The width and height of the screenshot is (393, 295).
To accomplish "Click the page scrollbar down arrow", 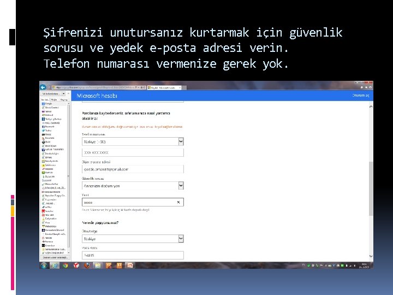I will click(371, 256).
